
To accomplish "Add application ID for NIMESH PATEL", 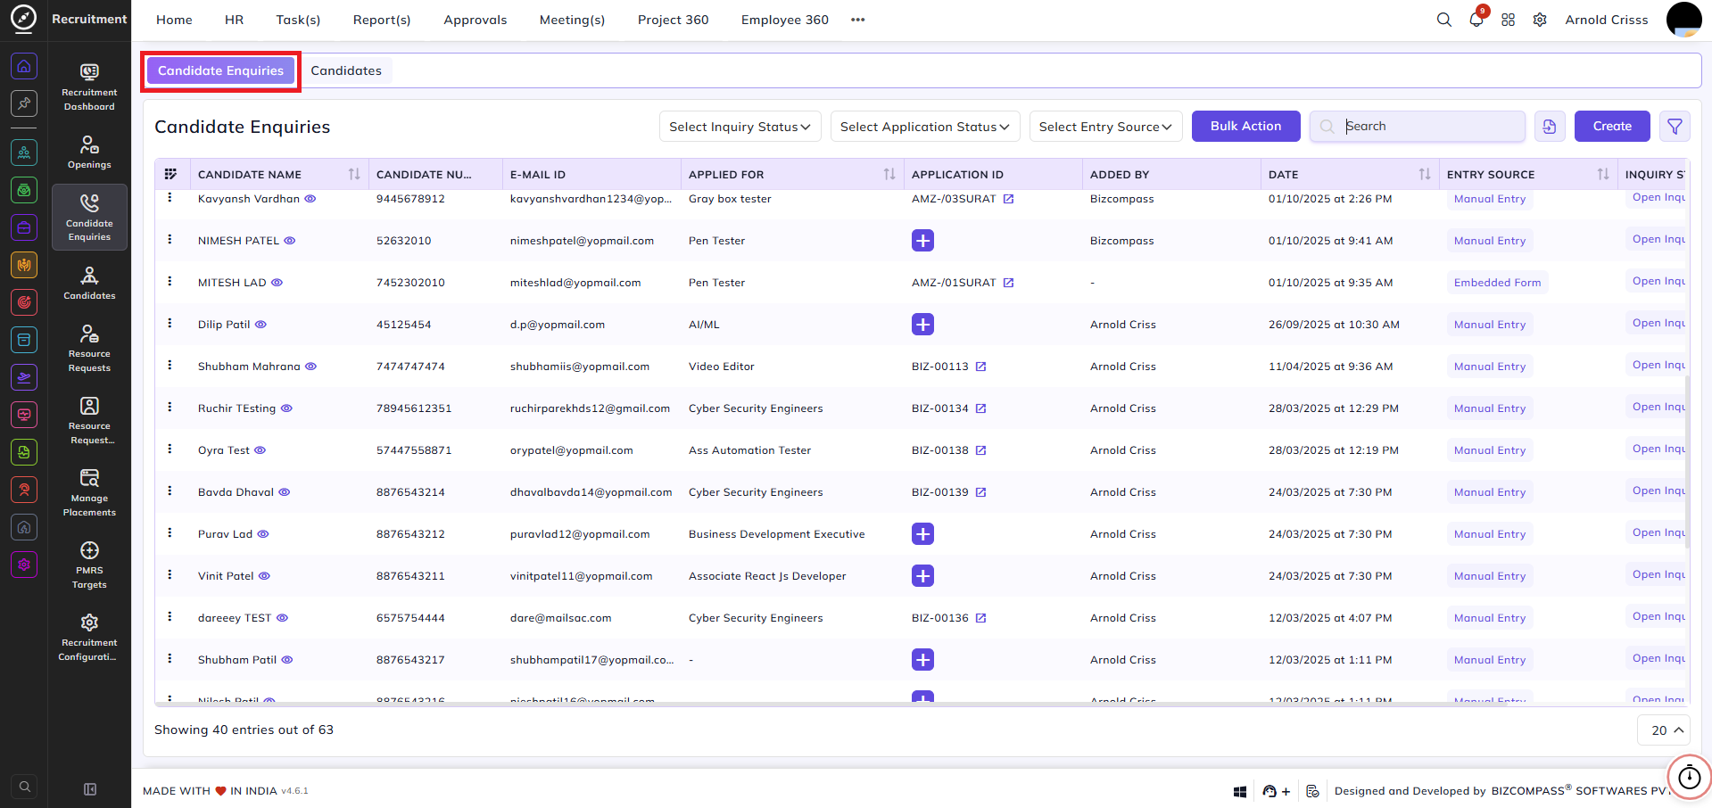I will (x=922, y=241).
